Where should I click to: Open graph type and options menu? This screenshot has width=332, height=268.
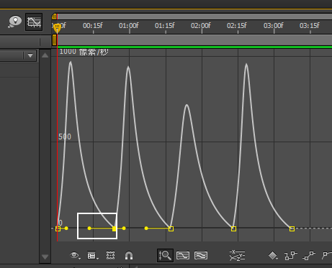(x=93, y=256)
